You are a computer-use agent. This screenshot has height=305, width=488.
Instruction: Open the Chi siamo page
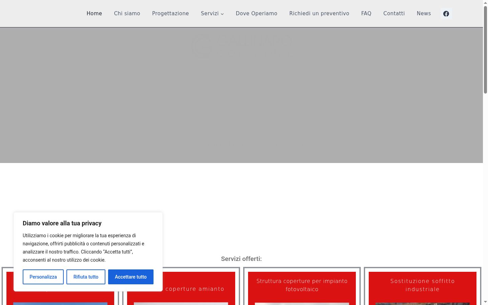pyautogui.click(x=127, y=14)
